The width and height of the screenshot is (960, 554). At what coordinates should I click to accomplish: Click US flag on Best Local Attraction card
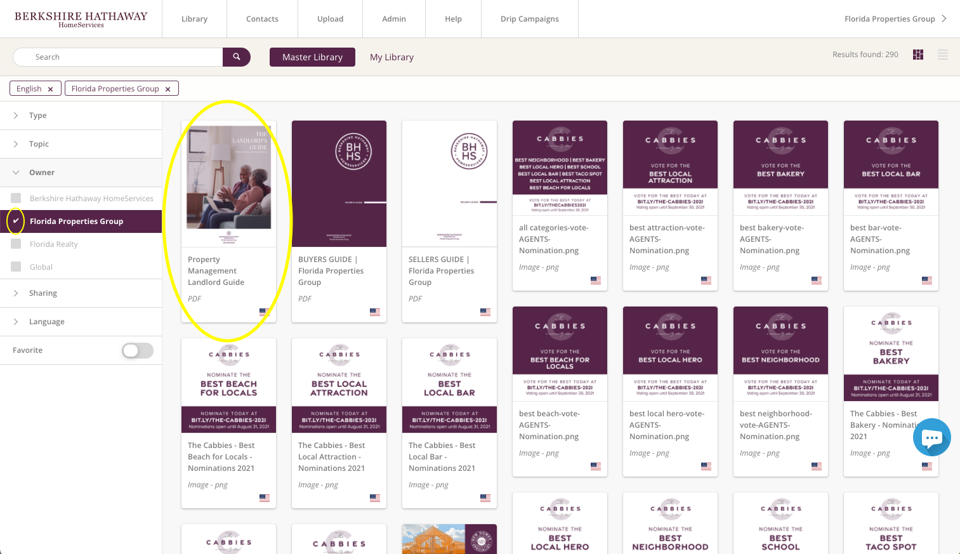tap(375, 498)
